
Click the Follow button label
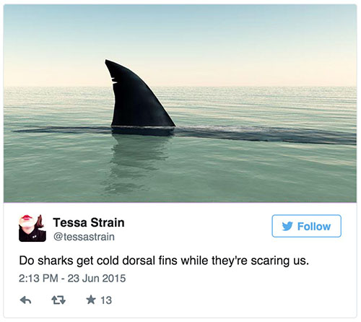314,227
